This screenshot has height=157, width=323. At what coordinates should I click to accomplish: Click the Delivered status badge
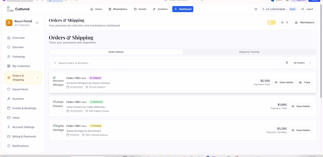(x=96, y=102)
